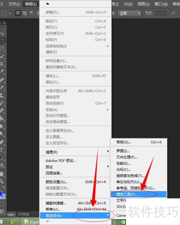Choose Add to Selection mode button
The image size is (180, 225).
tap(25, 13)
